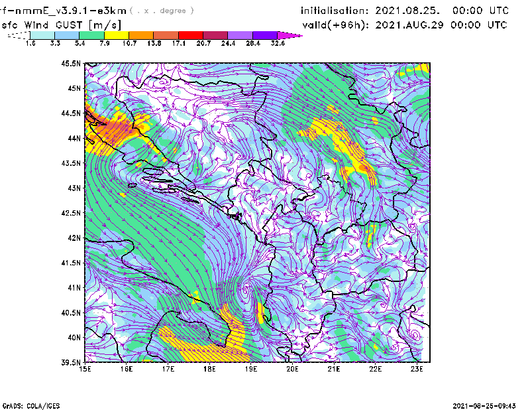Click the '10.7' colorbar value label
The height and width of the screenshot is (410, 530).
point(129,43)
